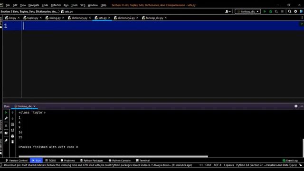The image size is (304, 171).
Task: Open the Window menu
Action: point(93,5)
